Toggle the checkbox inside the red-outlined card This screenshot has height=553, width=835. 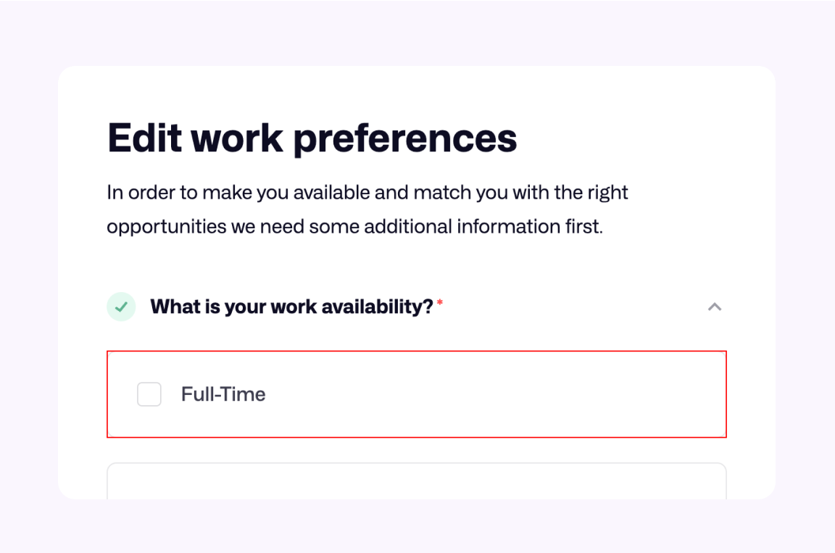(149, 394)
